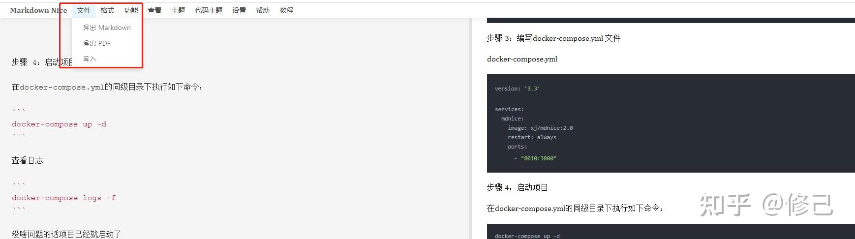The image size is (855, 239).
Task: Open the 查看 menu
Action: tap(154, 10)
